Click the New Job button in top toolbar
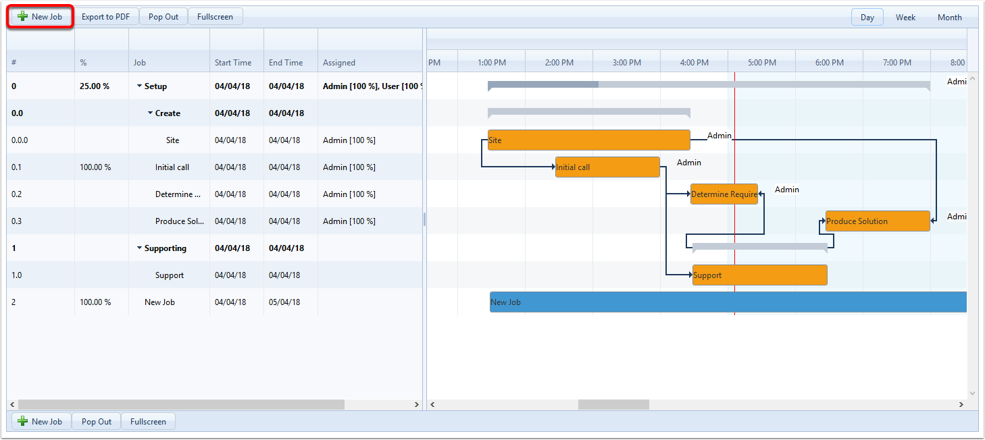 [x=41, y=17]
